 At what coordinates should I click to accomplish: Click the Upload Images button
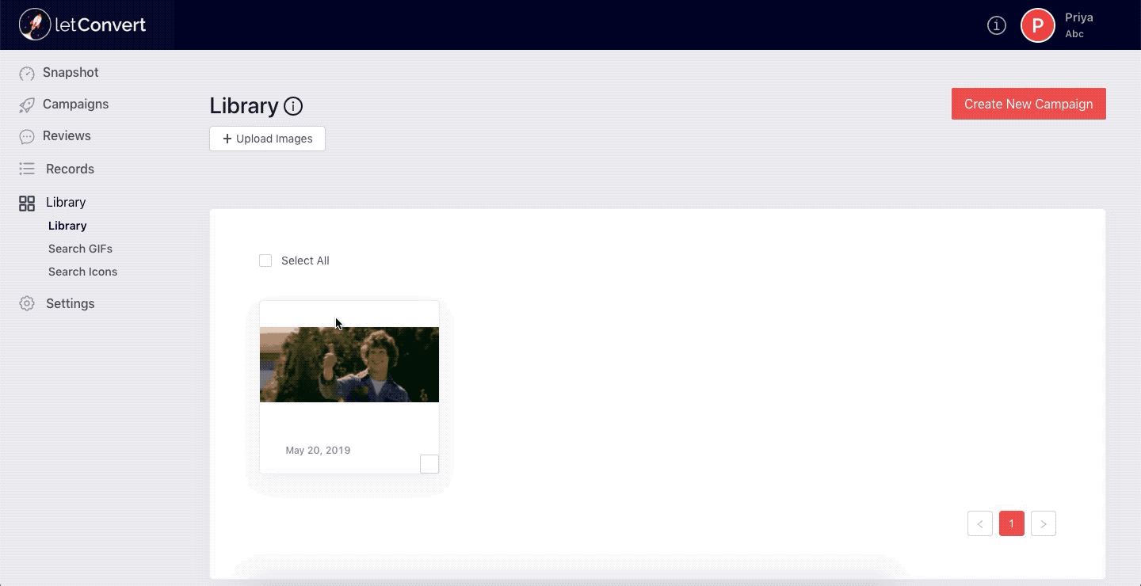(267, 139)
